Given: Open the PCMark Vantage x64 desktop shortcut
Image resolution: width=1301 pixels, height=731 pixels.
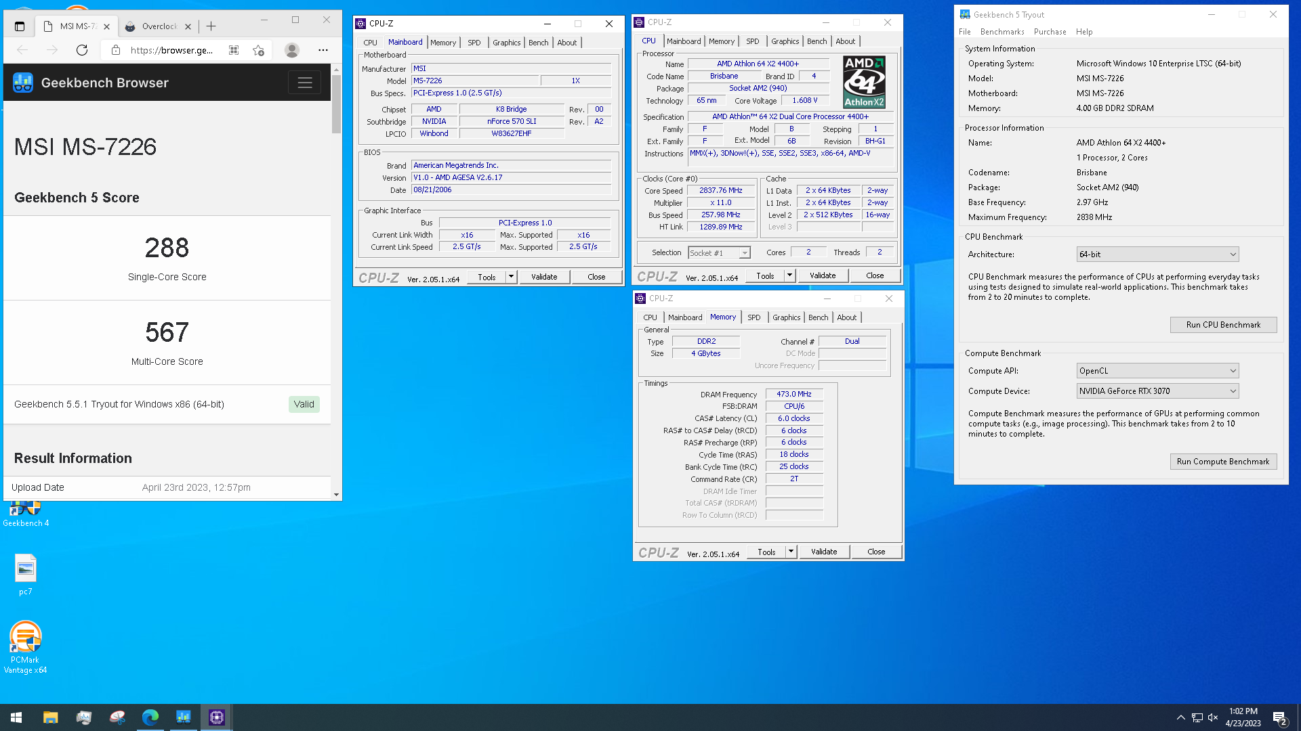Looking at the screenshot, I should (26, 647).
